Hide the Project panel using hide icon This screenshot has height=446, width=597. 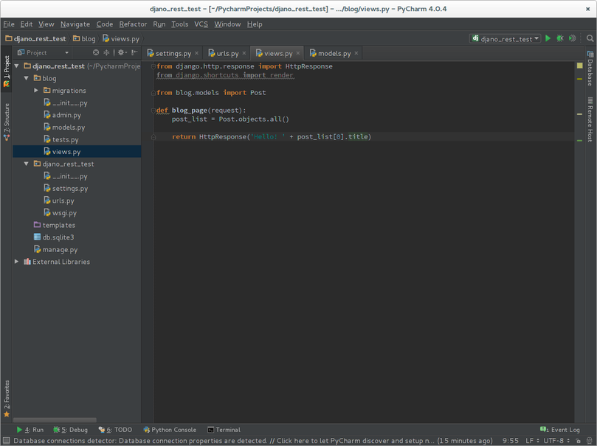coord(134,52)
